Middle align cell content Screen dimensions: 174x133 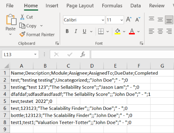(160, 19)
